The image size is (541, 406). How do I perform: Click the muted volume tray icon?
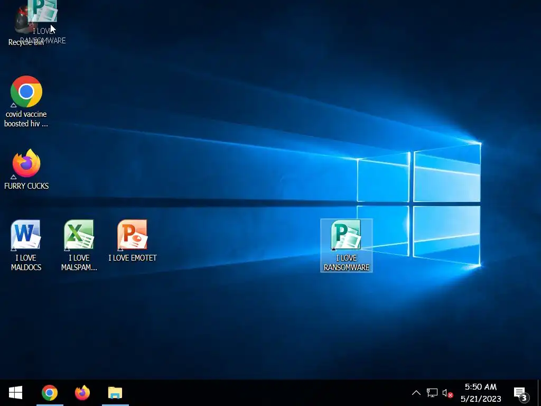pyautogui.click(x=447, y=393)
